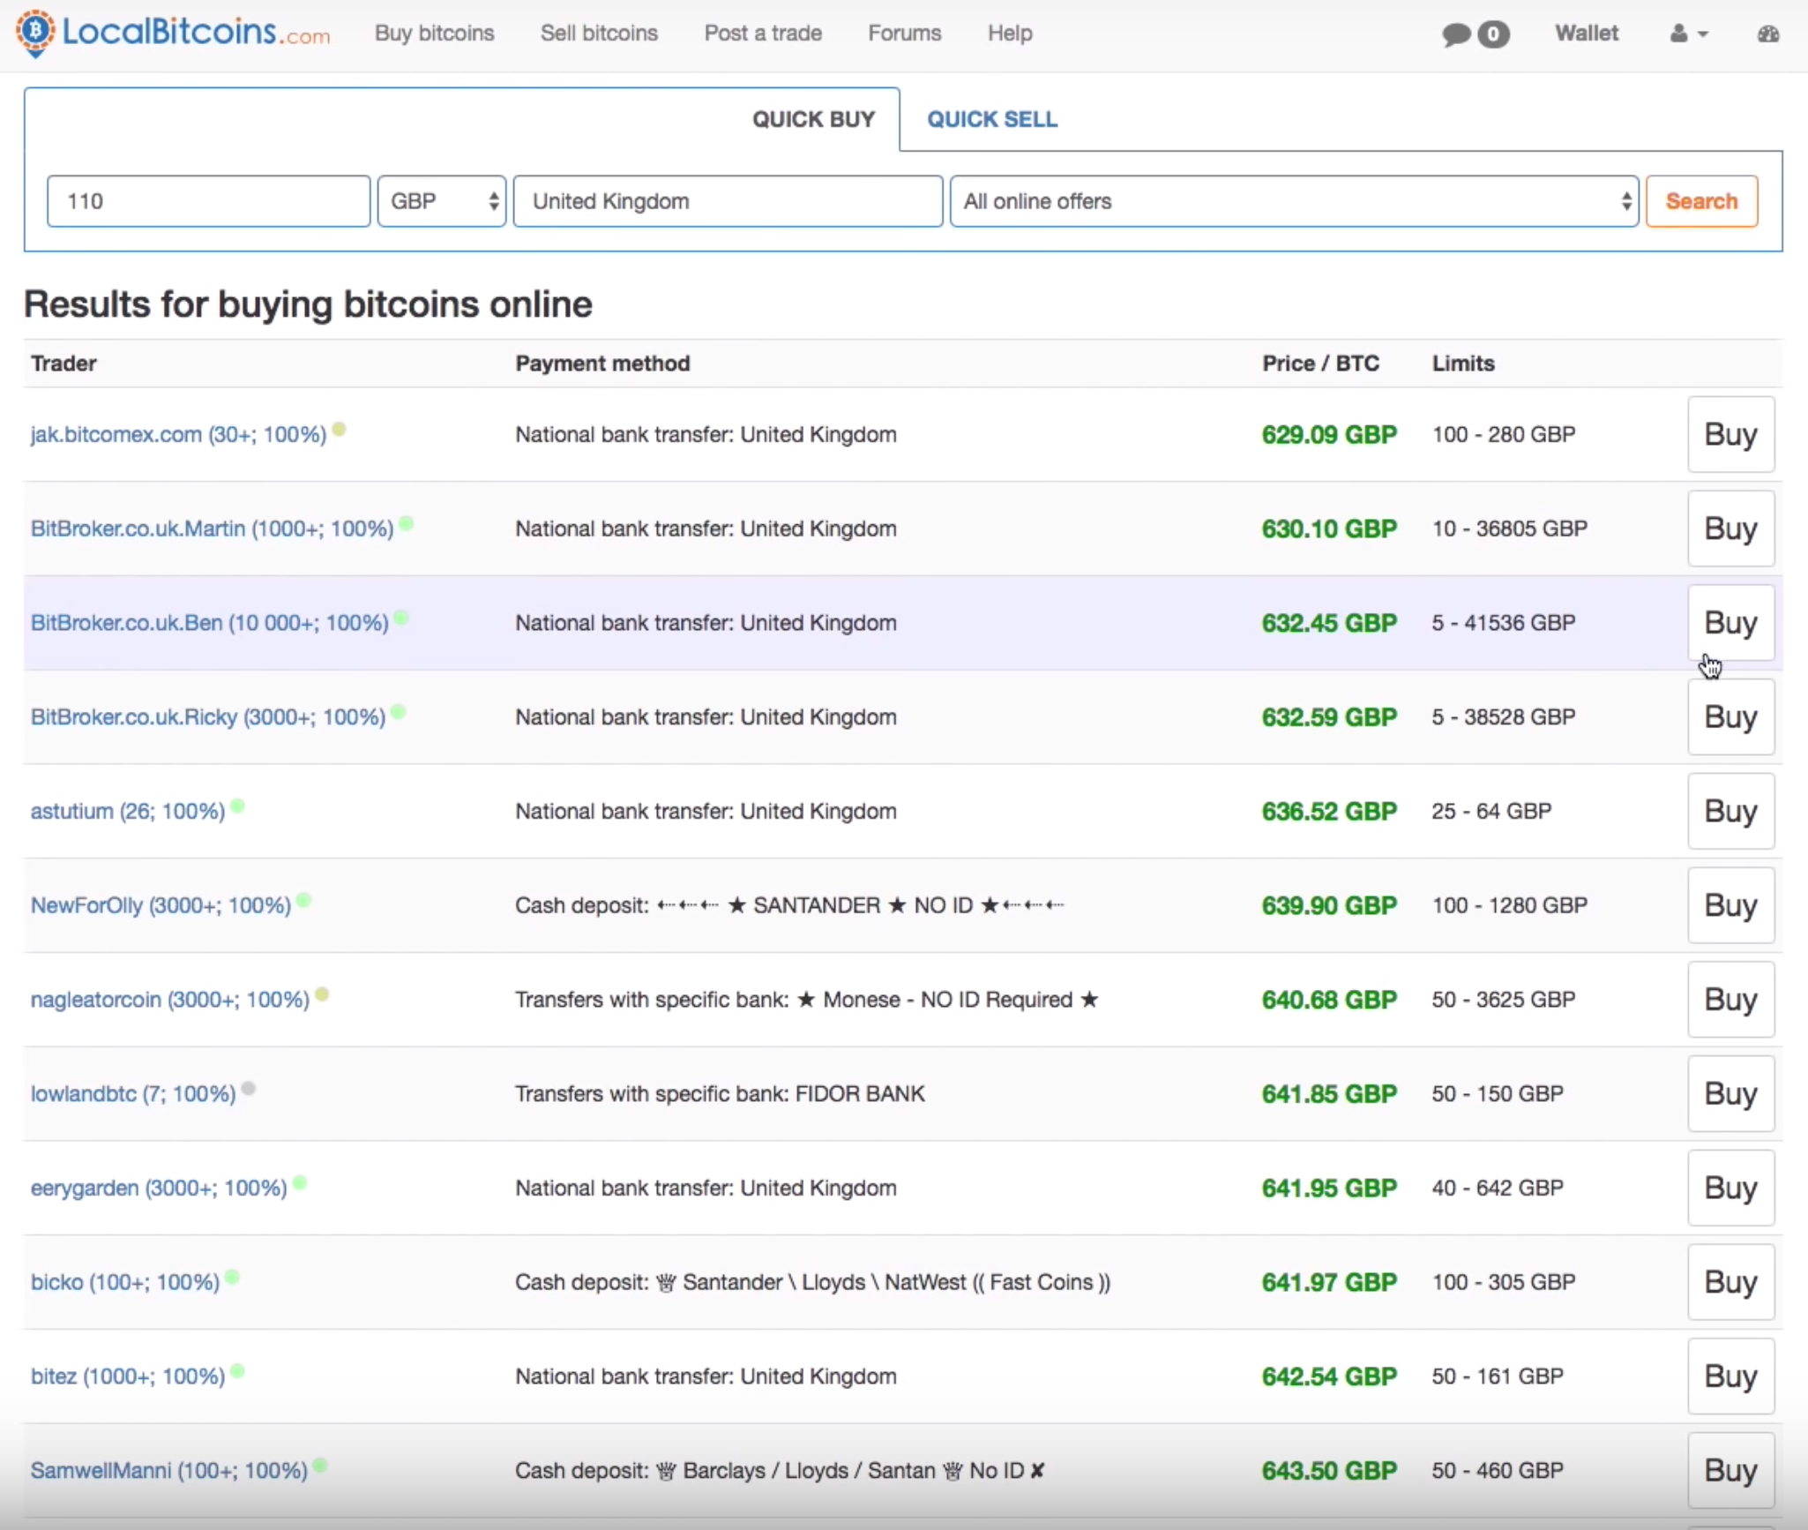Click the FIDOR BANK payment method text

(721, 1094)
